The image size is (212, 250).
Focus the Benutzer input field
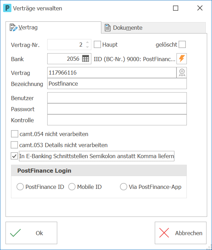point(117,98)
